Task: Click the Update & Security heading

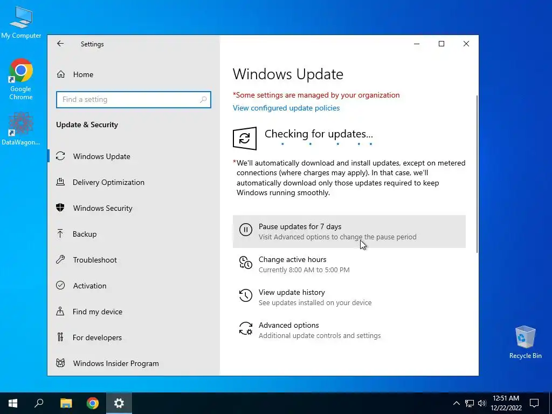Action: tap(87, 125)
